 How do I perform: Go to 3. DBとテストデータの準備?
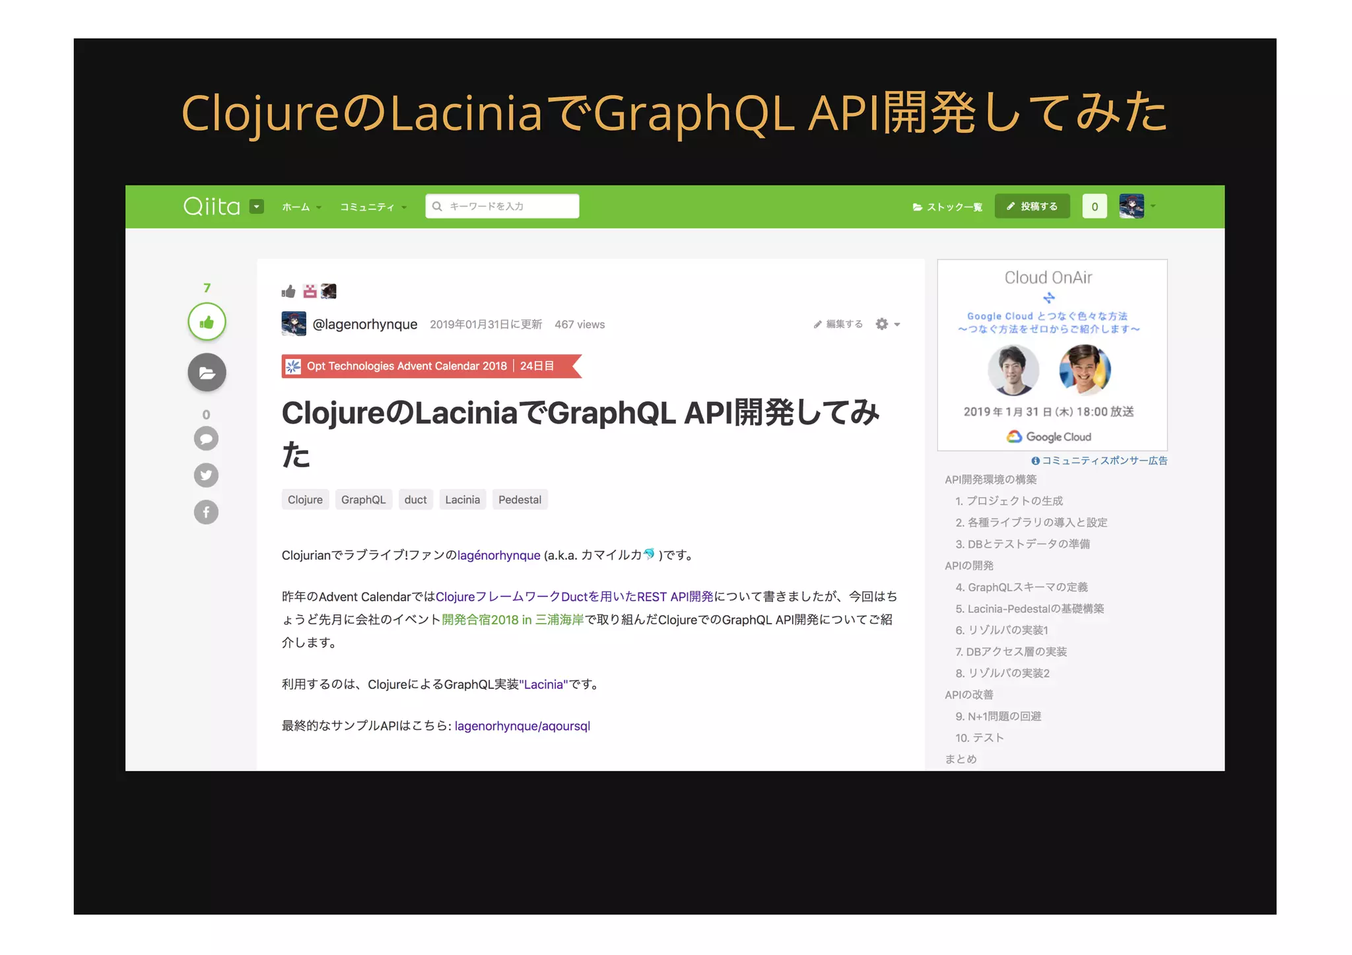1023,544
